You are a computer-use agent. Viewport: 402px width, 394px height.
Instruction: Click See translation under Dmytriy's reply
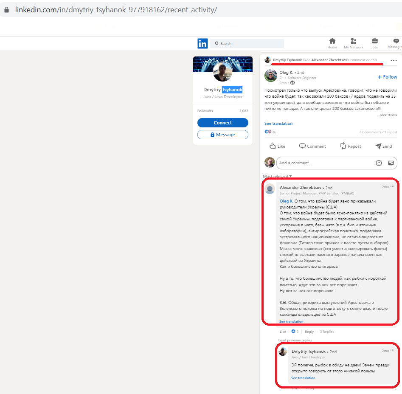[x=303, y=378]
